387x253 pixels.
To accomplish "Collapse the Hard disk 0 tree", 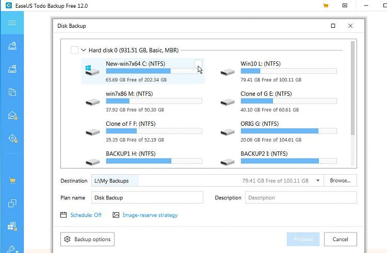I will [83, 50].
